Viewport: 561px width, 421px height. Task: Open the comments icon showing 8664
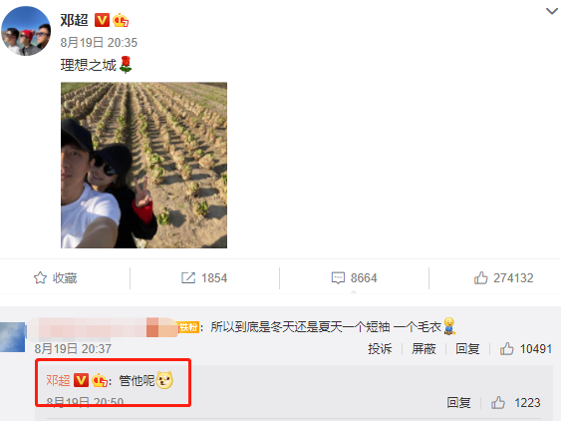point(354,278)
